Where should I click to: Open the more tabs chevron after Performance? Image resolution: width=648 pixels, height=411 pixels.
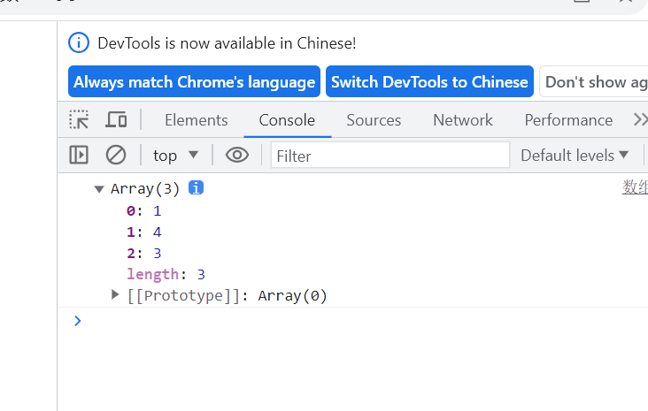click(640, 119)
